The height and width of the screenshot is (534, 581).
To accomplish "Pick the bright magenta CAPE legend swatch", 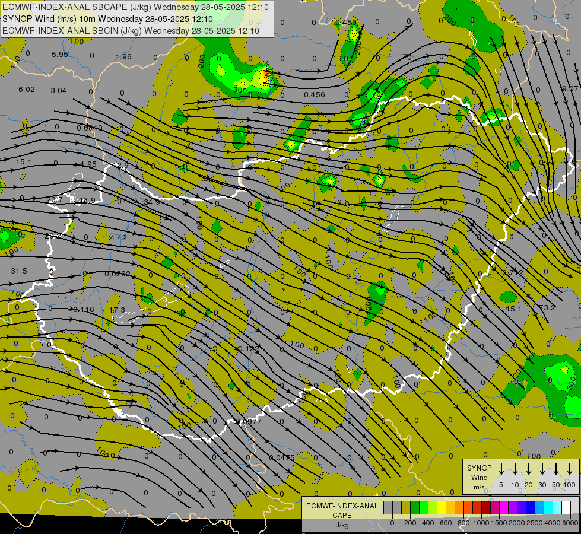I will tap(504, 508).
